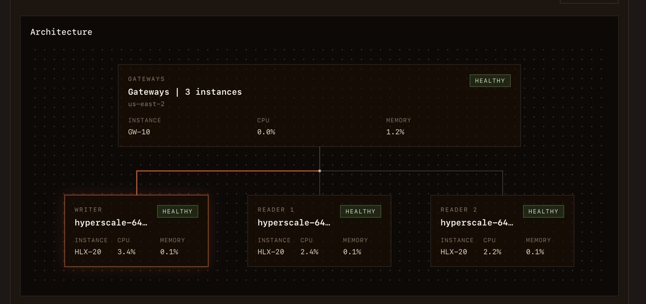Click the Gateways memory value 1.2%

[x=395, y=132]
